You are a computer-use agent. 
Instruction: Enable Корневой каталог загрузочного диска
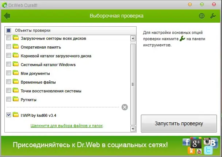9,55
